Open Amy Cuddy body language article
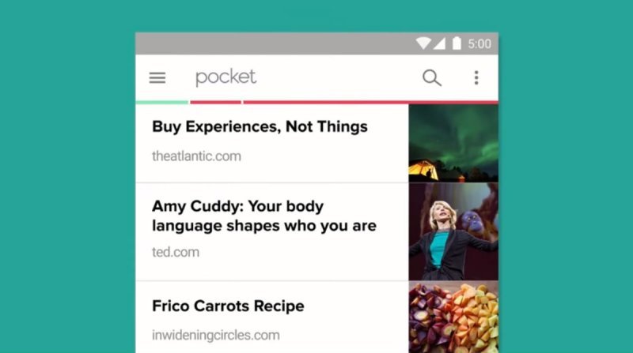This screenshot has height=353, width=633. coord(264,216)
